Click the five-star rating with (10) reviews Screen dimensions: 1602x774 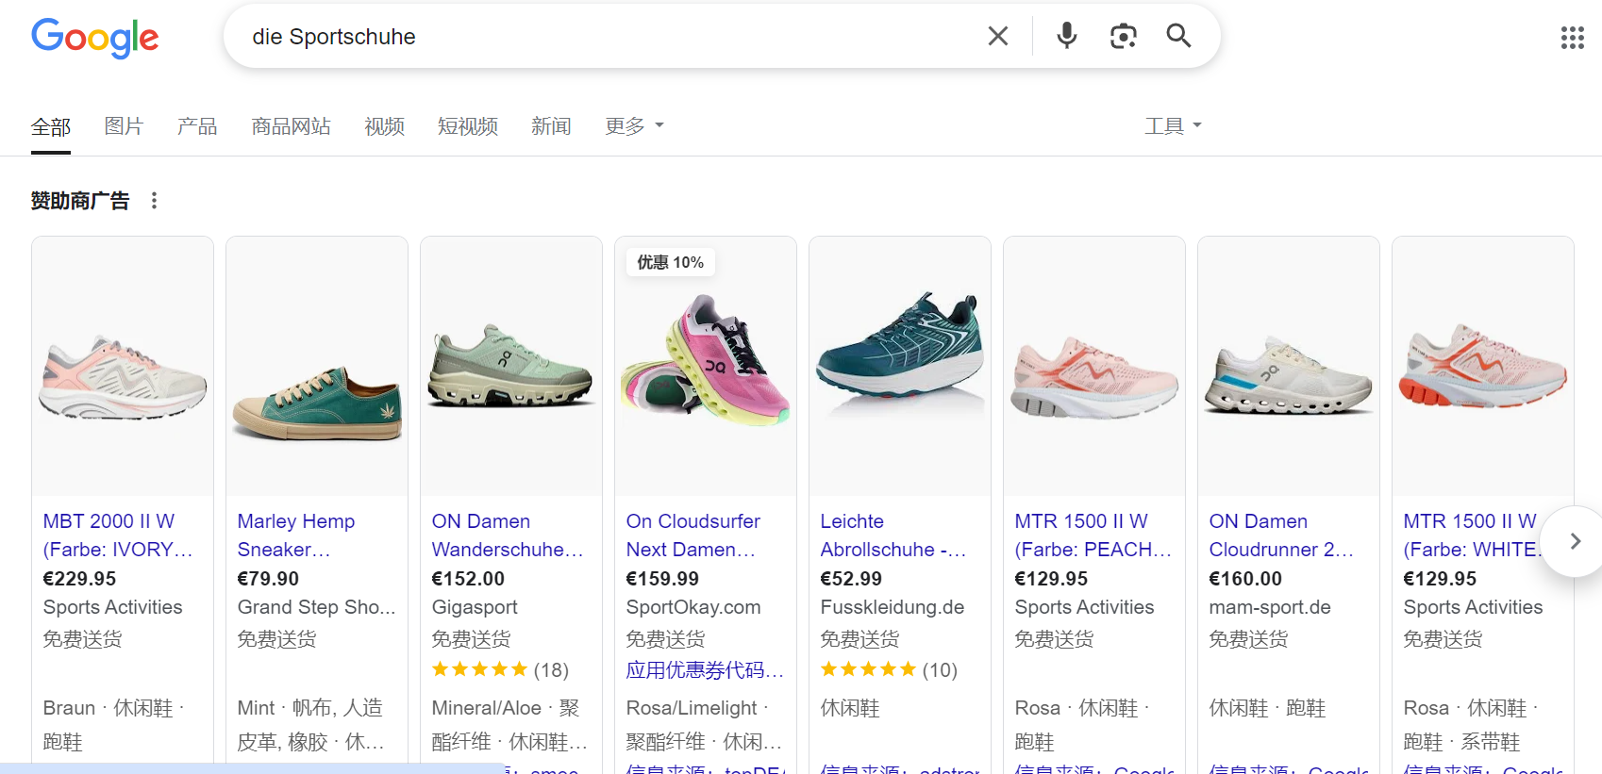[889, 670]
